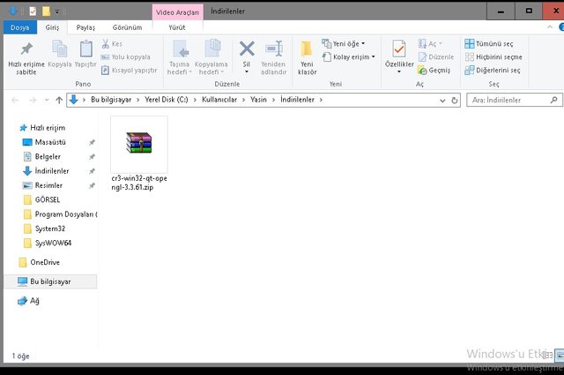The width and height of the screenshot is (564, 375).
Task: Expand the Özellikler dropdown arrow
Action: 399,71
